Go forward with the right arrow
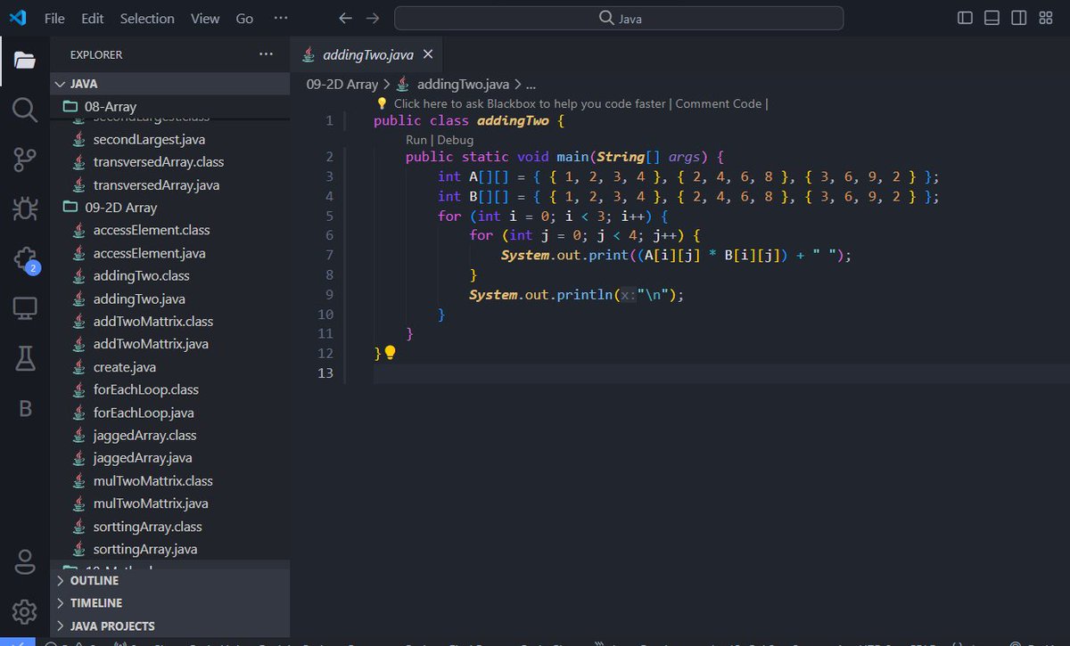Viewport: 1070px width, 646px height. [373, 18]
